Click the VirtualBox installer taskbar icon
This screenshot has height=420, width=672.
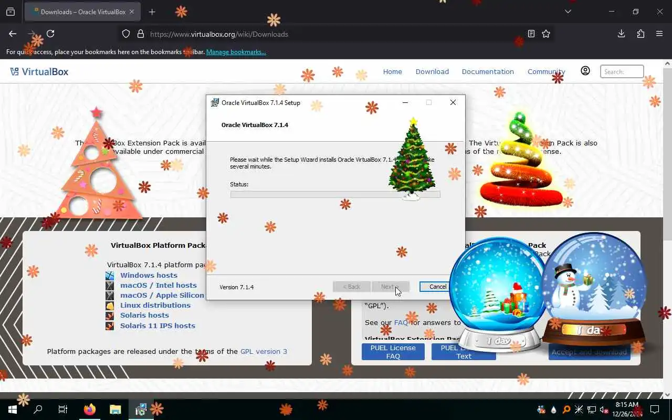coord(141,409)
